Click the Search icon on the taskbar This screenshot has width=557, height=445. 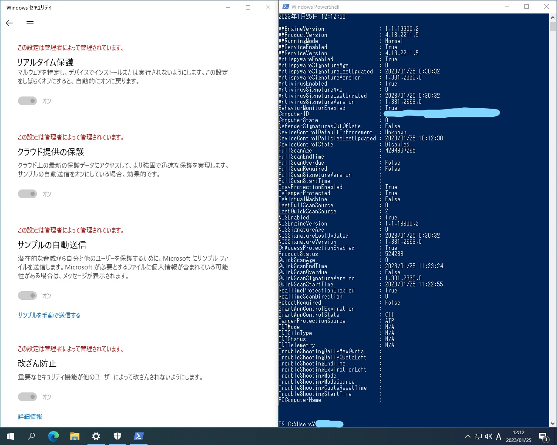31,436
